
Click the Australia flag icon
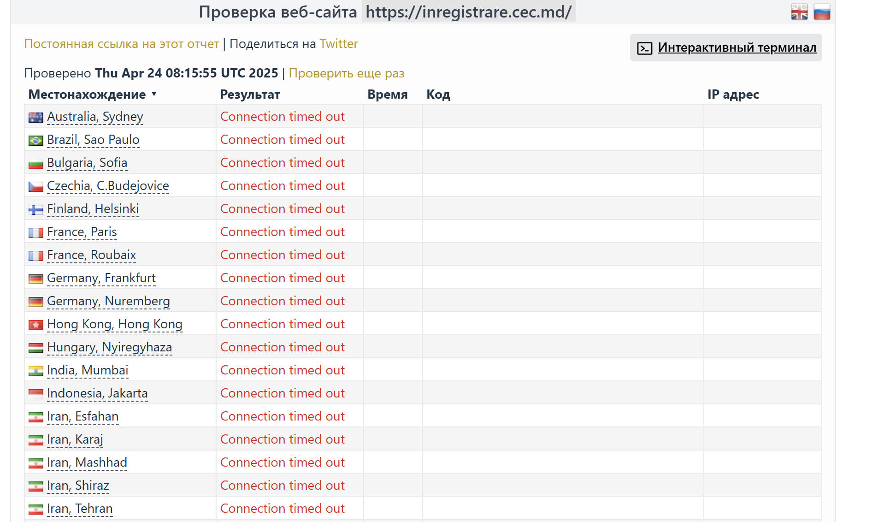point(36,118)
